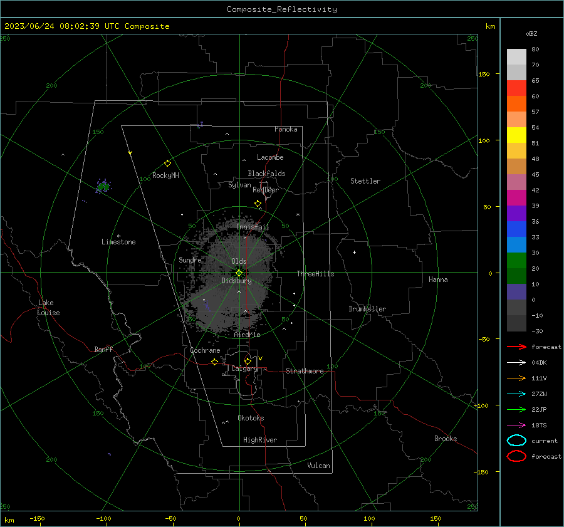Click the HighRiver town label

(x=260, y=440)
